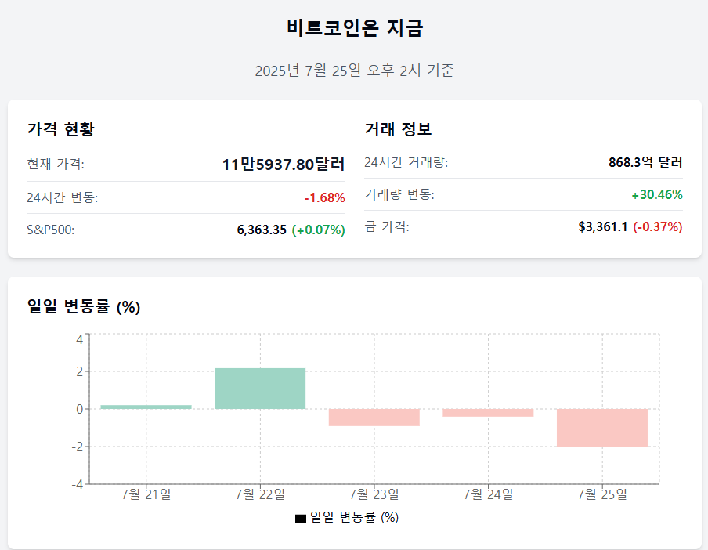Select the volume 868.3억 달러
Viewport: 708px width, 550px height.
[x=645, y=162]
